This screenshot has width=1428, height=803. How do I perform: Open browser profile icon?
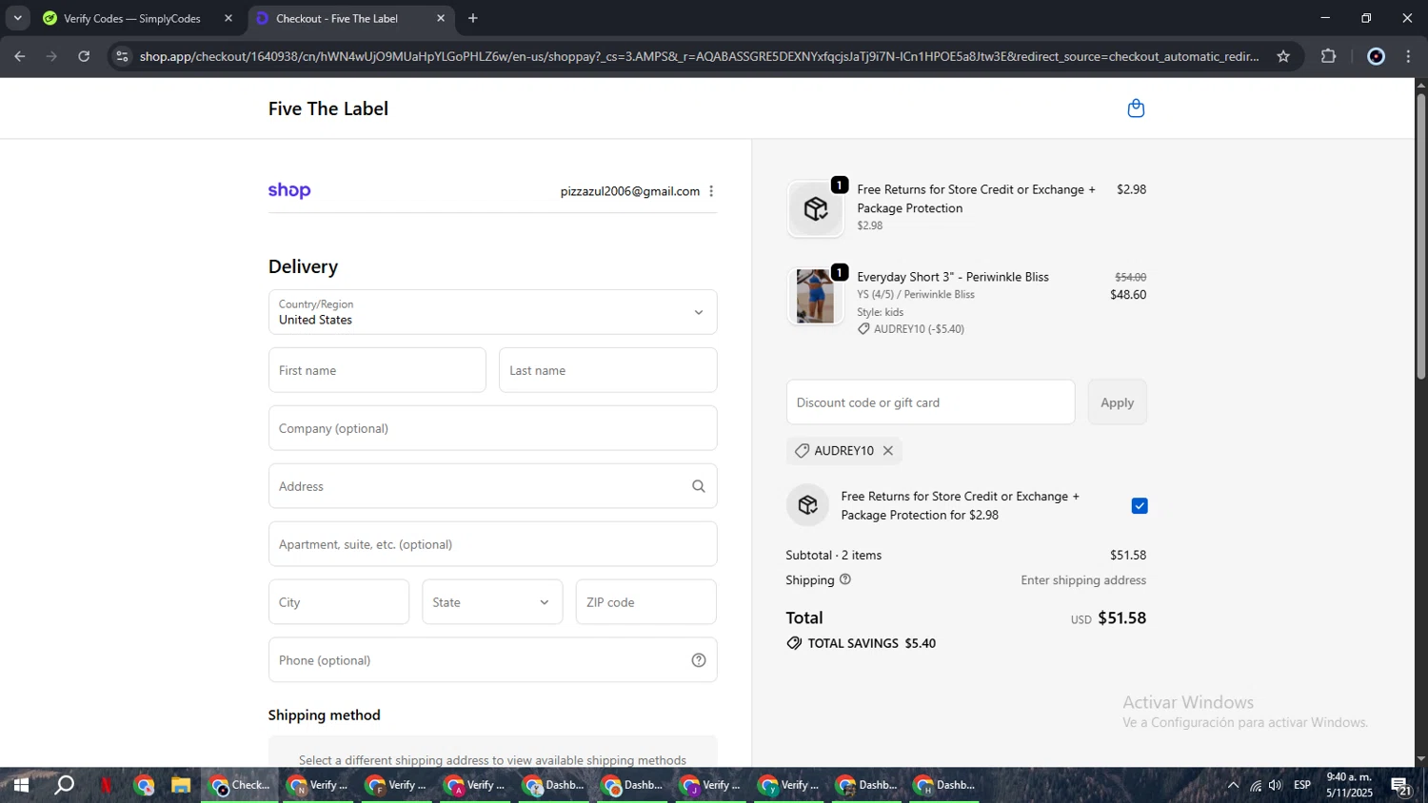(x=1376, y=57)
